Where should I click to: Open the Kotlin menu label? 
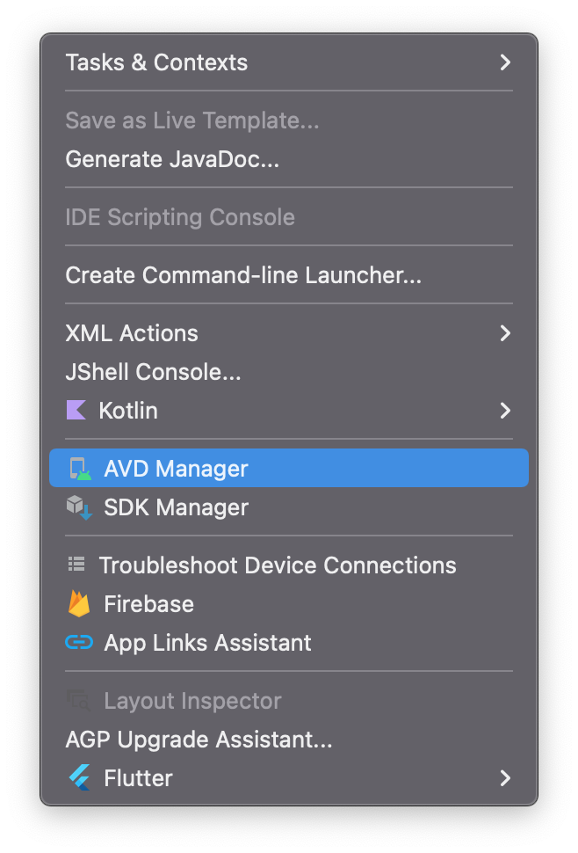128,411
